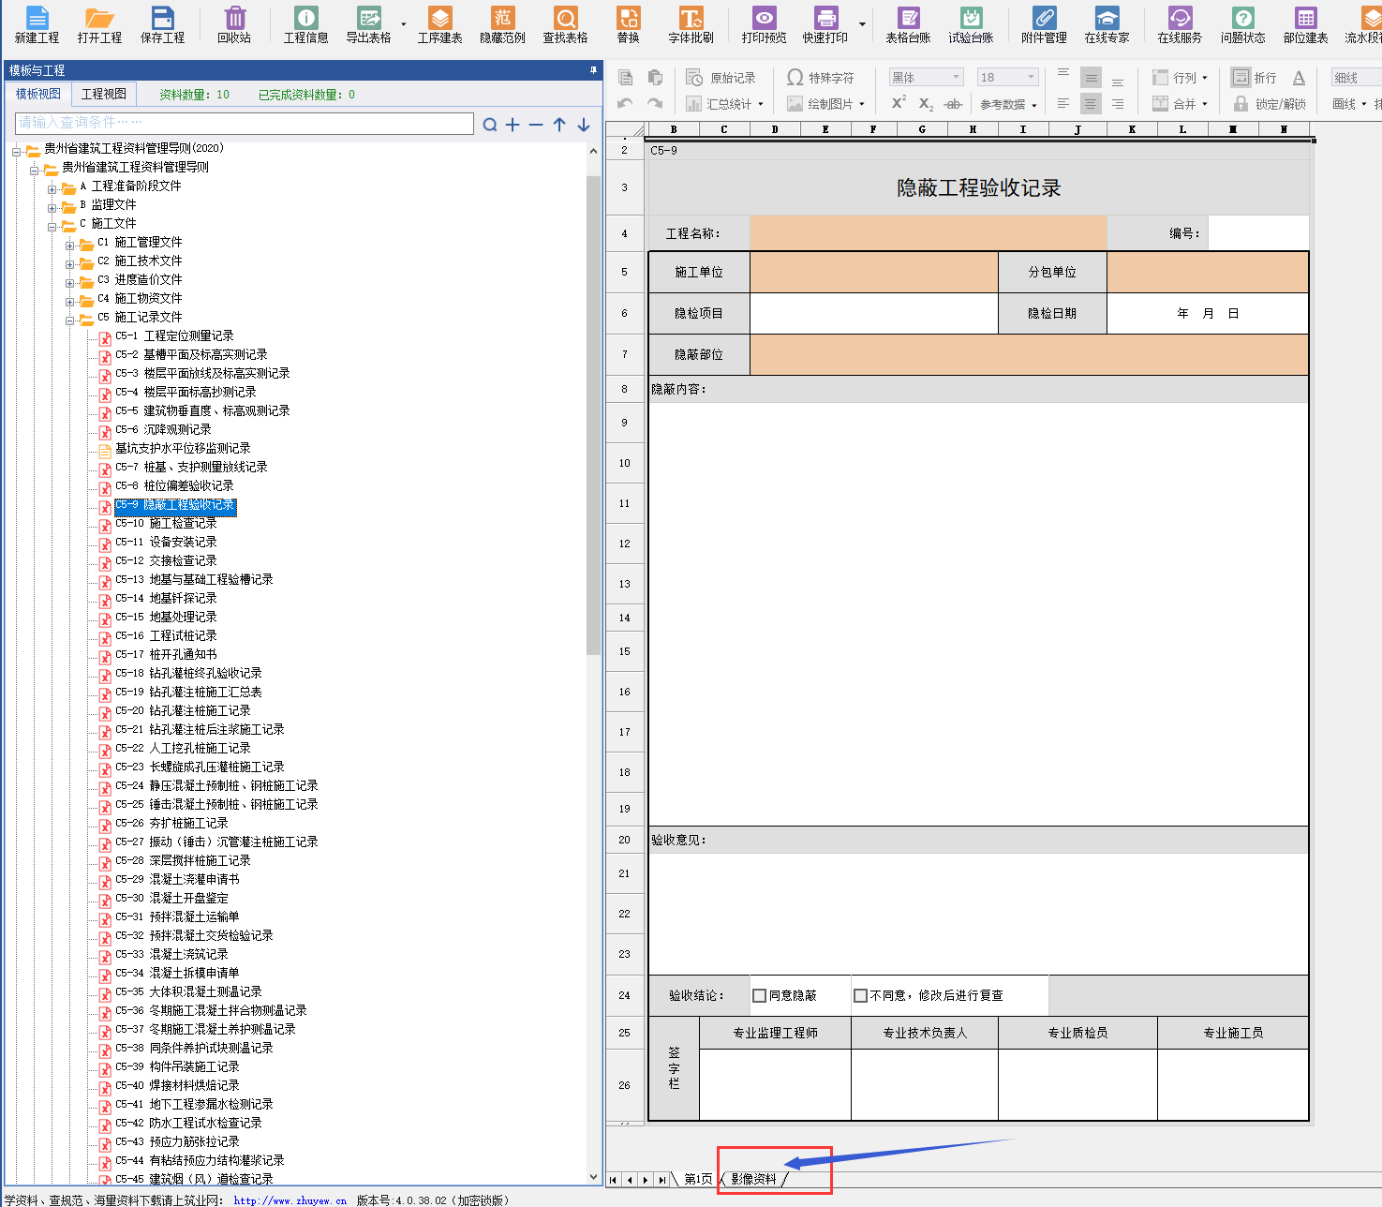Open the 问题状态 icon
The image size is (1382, 1207).
[1242, 24]
